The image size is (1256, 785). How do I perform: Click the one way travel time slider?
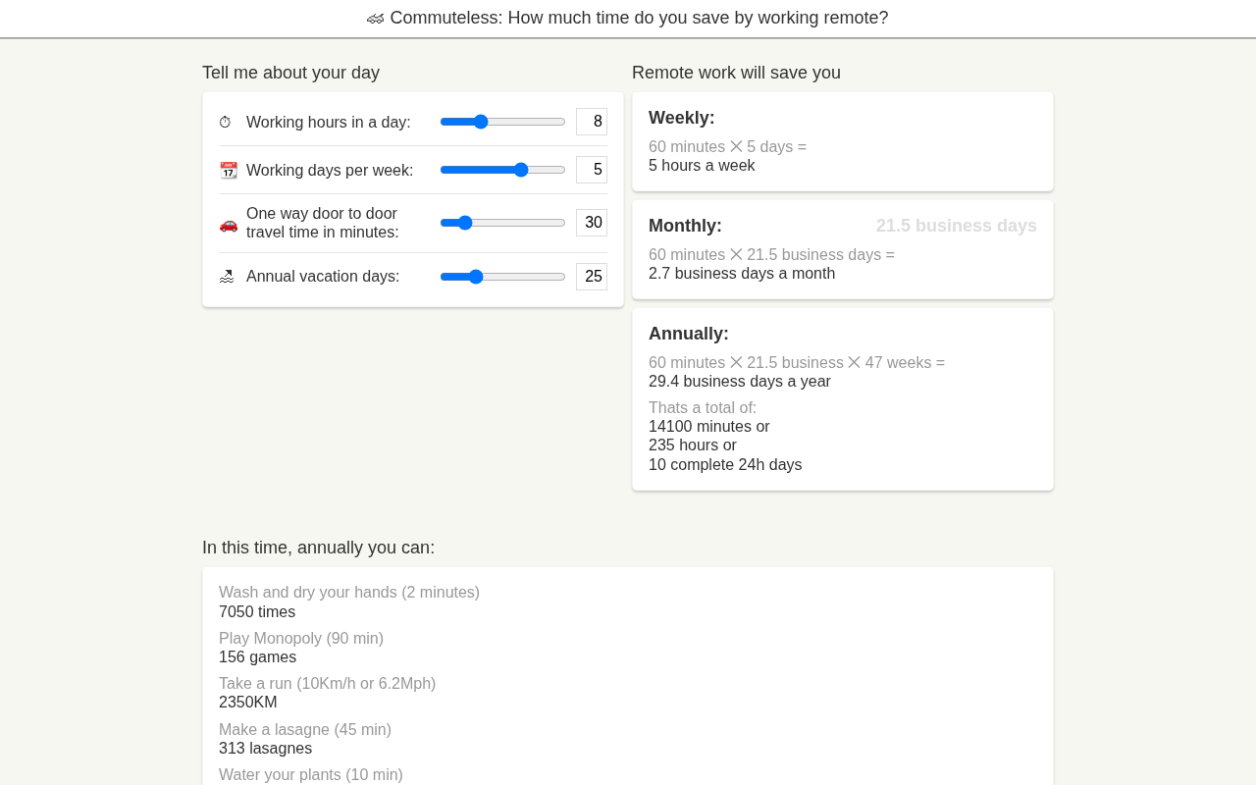tap(503, 223)
